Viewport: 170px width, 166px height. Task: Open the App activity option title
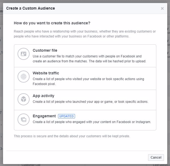click(x=44, y=96)
